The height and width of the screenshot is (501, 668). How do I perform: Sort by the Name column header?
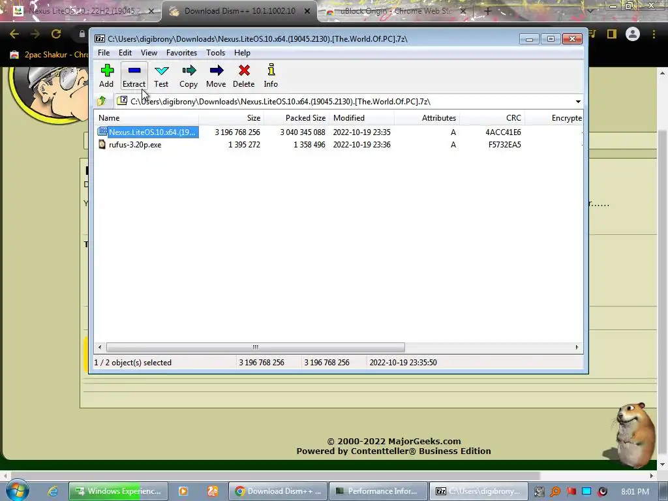coord(146,118)
